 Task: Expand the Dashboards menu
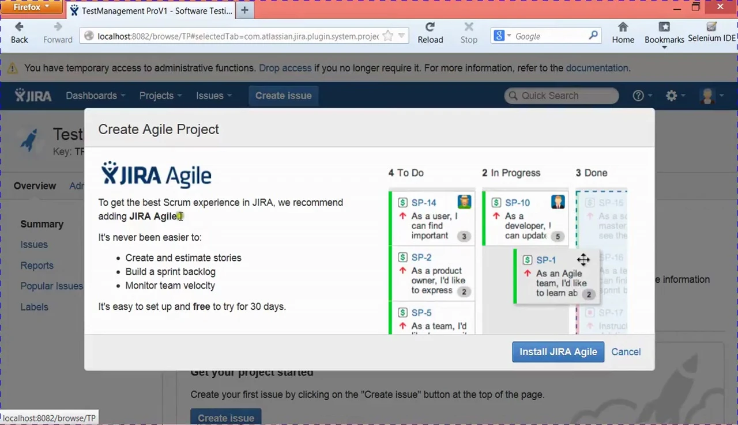click(x=95, y=96)
